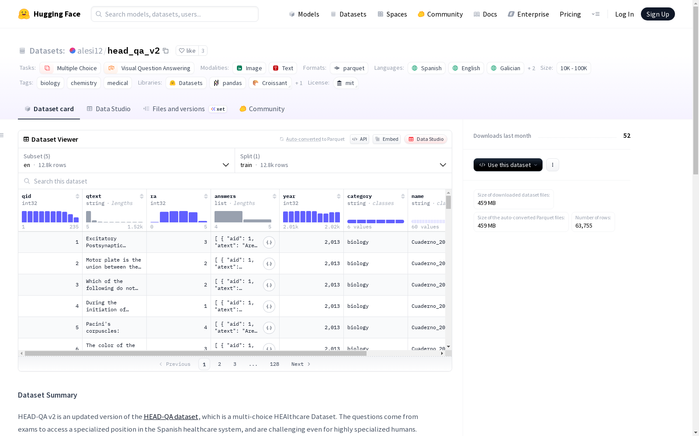Click the category class distribution bars

pos(376,221)
